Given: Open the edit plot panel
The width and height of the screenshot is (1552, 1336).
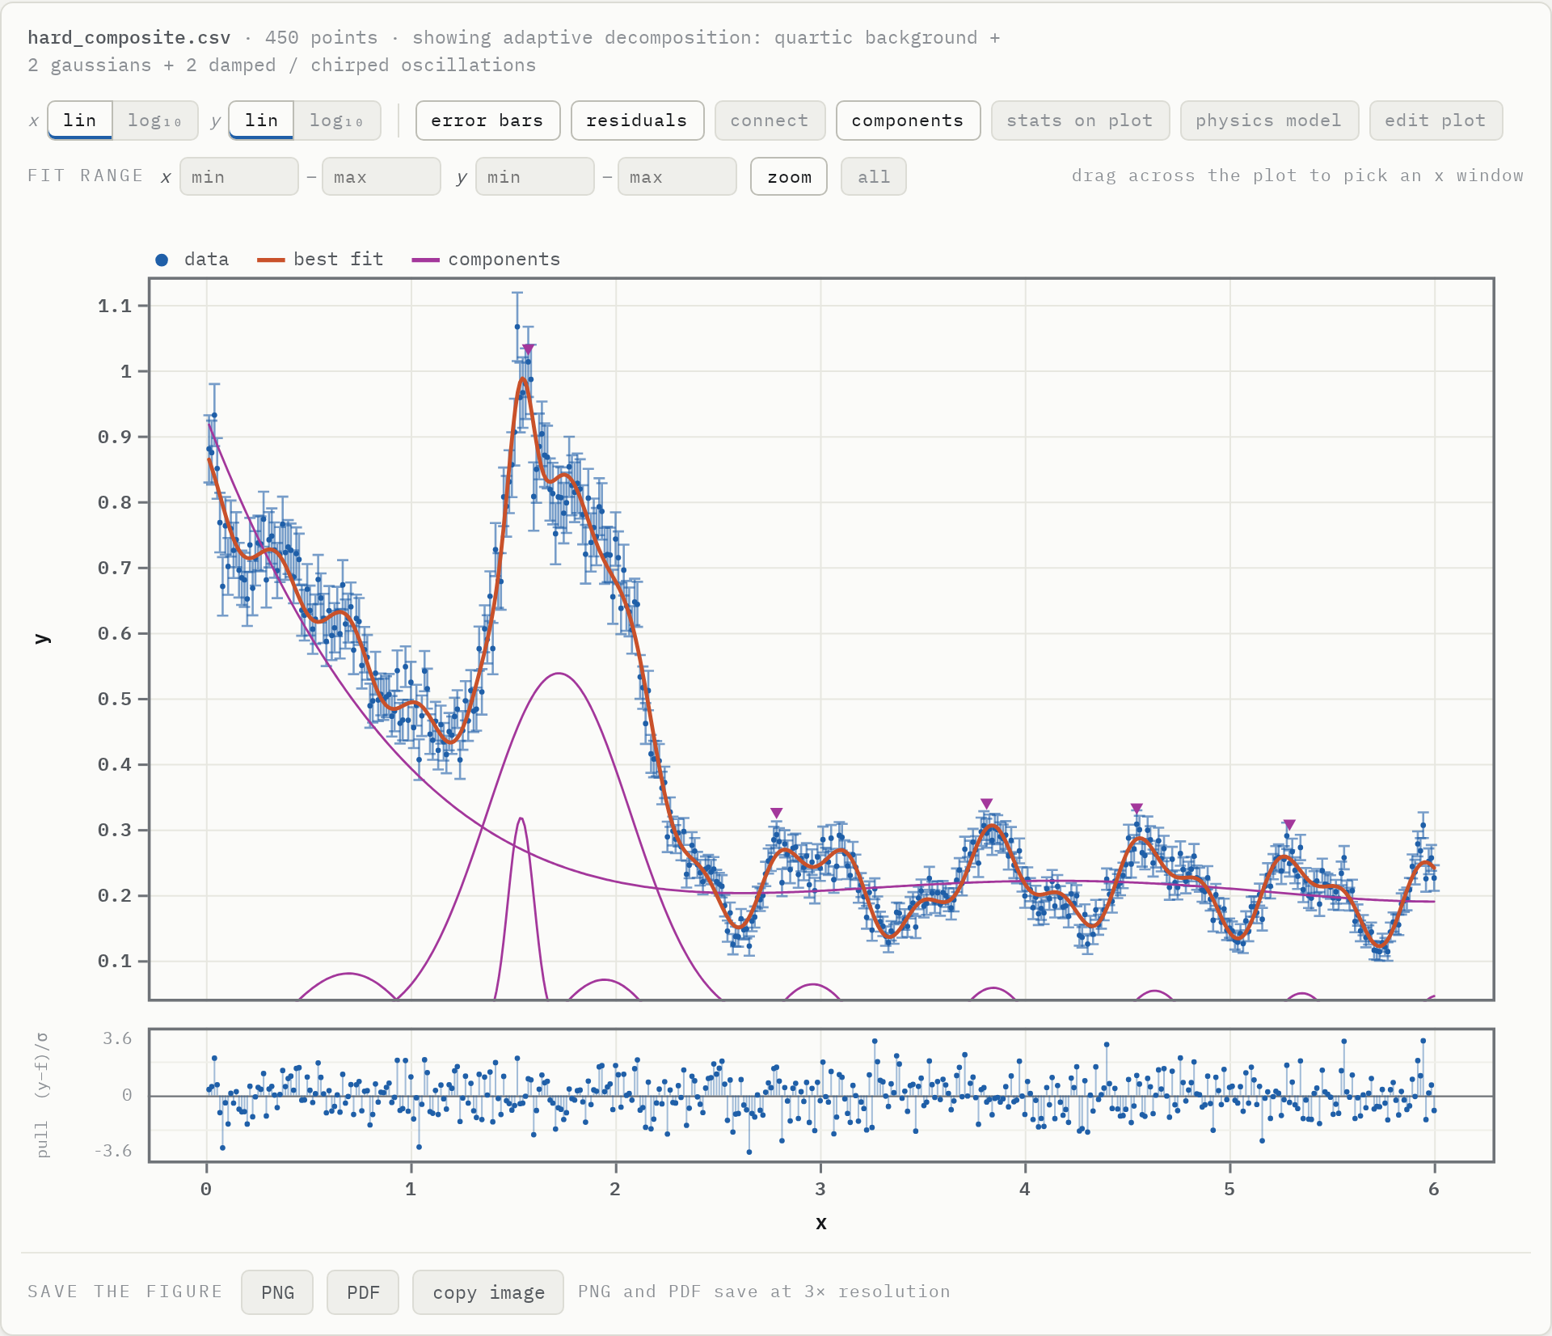Looking at the screenshot, I should 1436,120.
